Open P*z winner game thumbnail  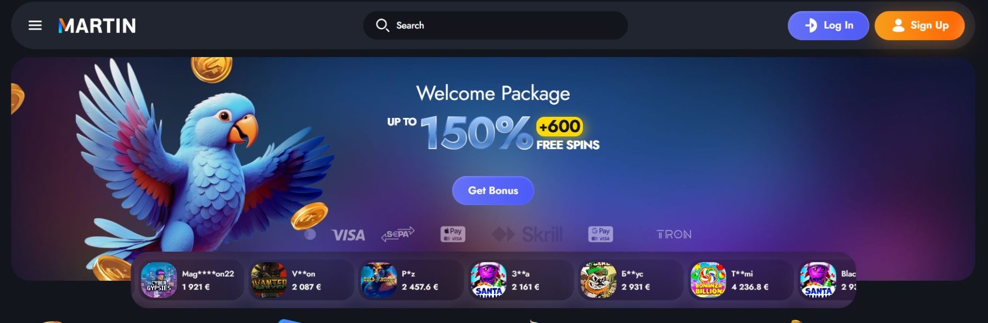(x=379, y=280)
